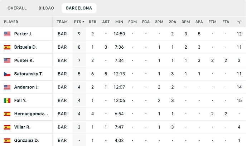The height and width of the screenshot is (146, 247).
Task: Switch to the Overall tab
Action: click(17, 8)
